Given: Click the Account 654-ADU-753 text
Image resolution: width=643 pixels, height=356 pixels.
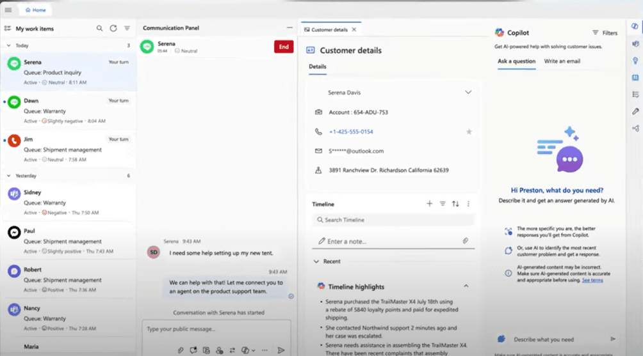Looking at the screenshot, I should point(358,112).
